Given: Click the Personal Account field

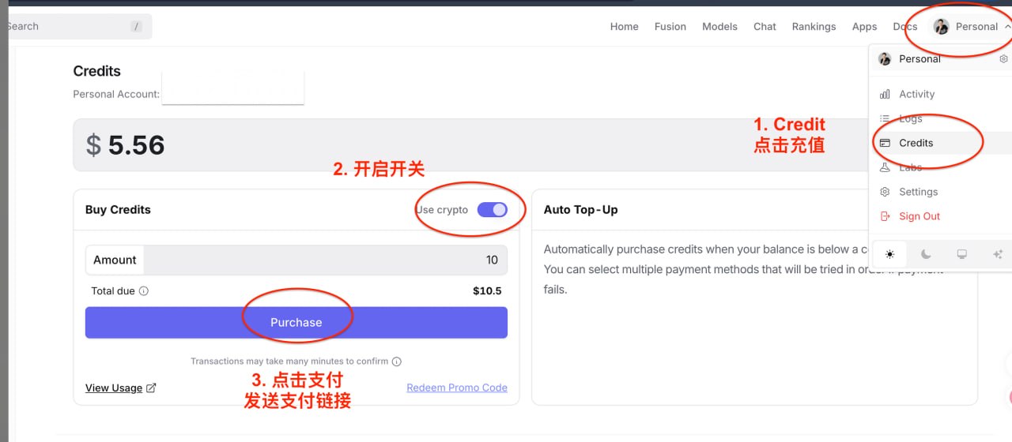Looking at the screenshot, I should click(x=232, y=88).
